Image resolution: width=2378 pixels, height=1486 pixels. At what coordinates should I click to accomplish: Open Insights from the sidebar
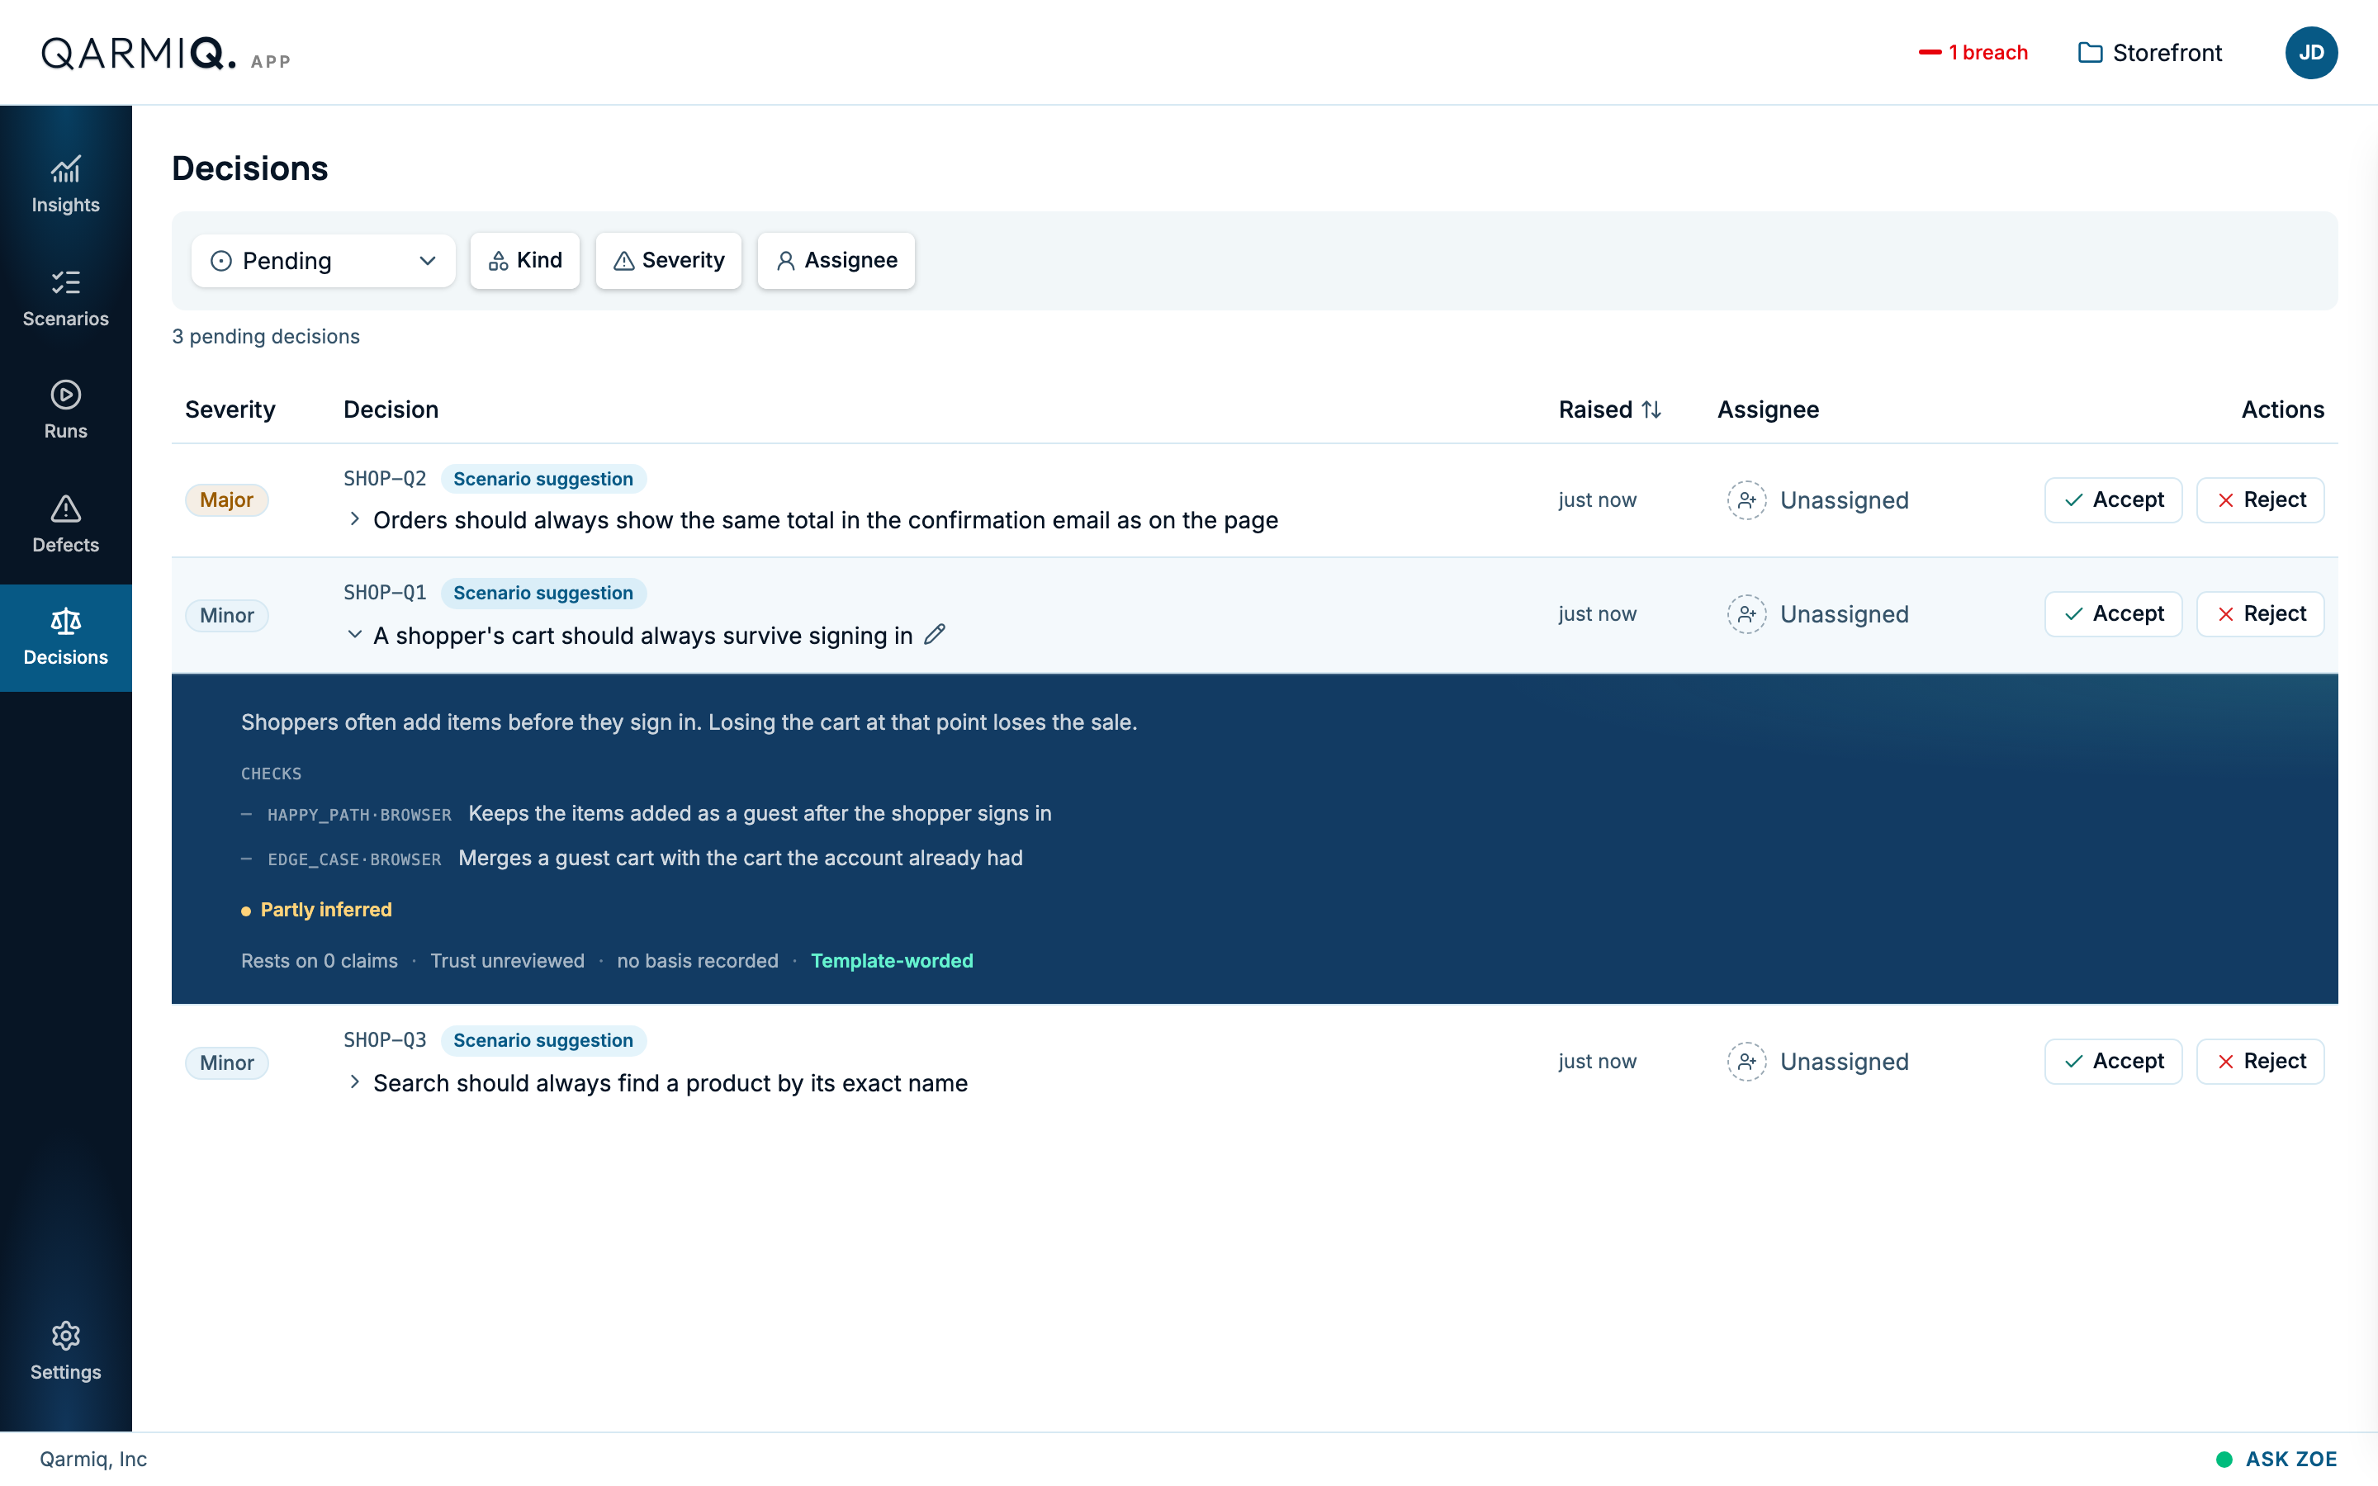pyautogui.click(x=66, y=184)
